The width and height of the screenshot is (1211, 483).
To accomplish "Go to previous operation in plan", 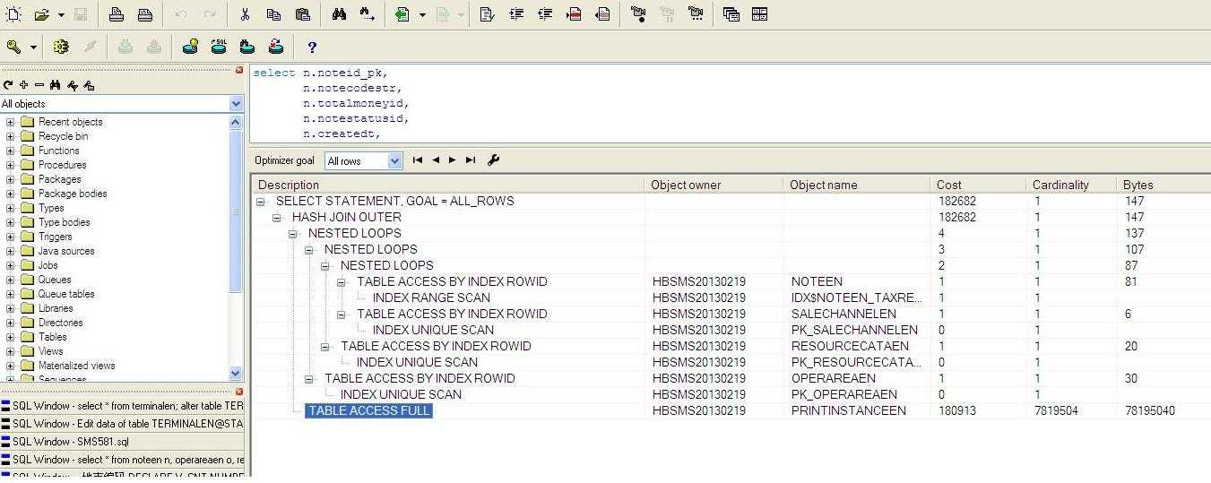I will (x=436, y=160).
